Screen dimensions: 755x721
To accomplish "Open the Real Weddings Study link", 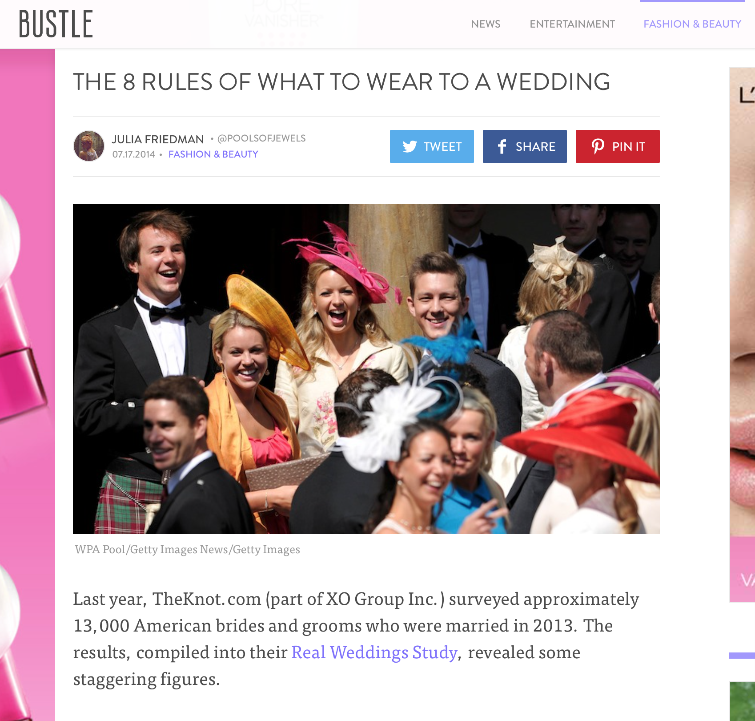I will click(x=374, y=652).
